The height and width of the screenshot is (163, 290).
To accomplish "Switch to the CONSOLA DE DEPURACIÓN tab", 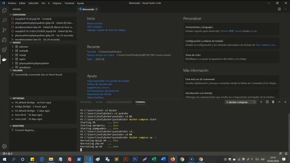I will coord(119,102).
